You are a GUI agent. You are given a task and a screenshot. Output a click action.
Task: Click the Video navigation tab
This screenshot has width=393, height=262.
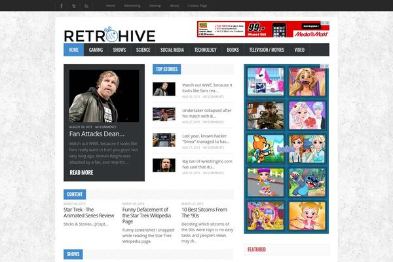299,50
